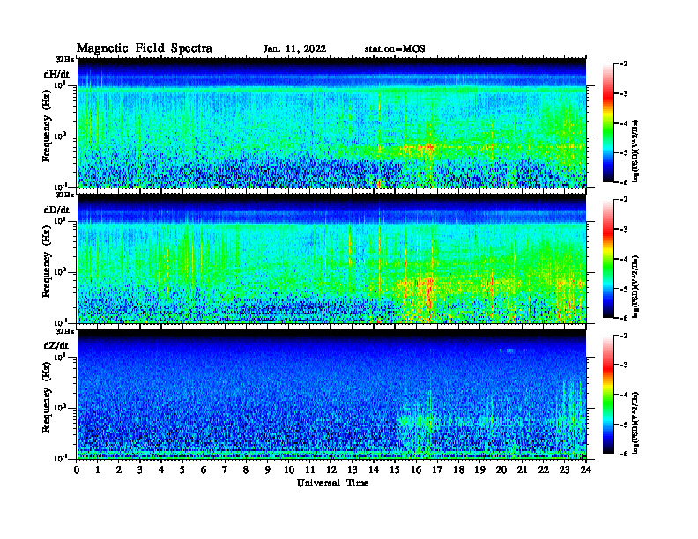The width and height of the screenshot is (698, 539).
Task: Click the "-4" tick on the dZ/dt color scale
Action: click(x=624, y=395)
